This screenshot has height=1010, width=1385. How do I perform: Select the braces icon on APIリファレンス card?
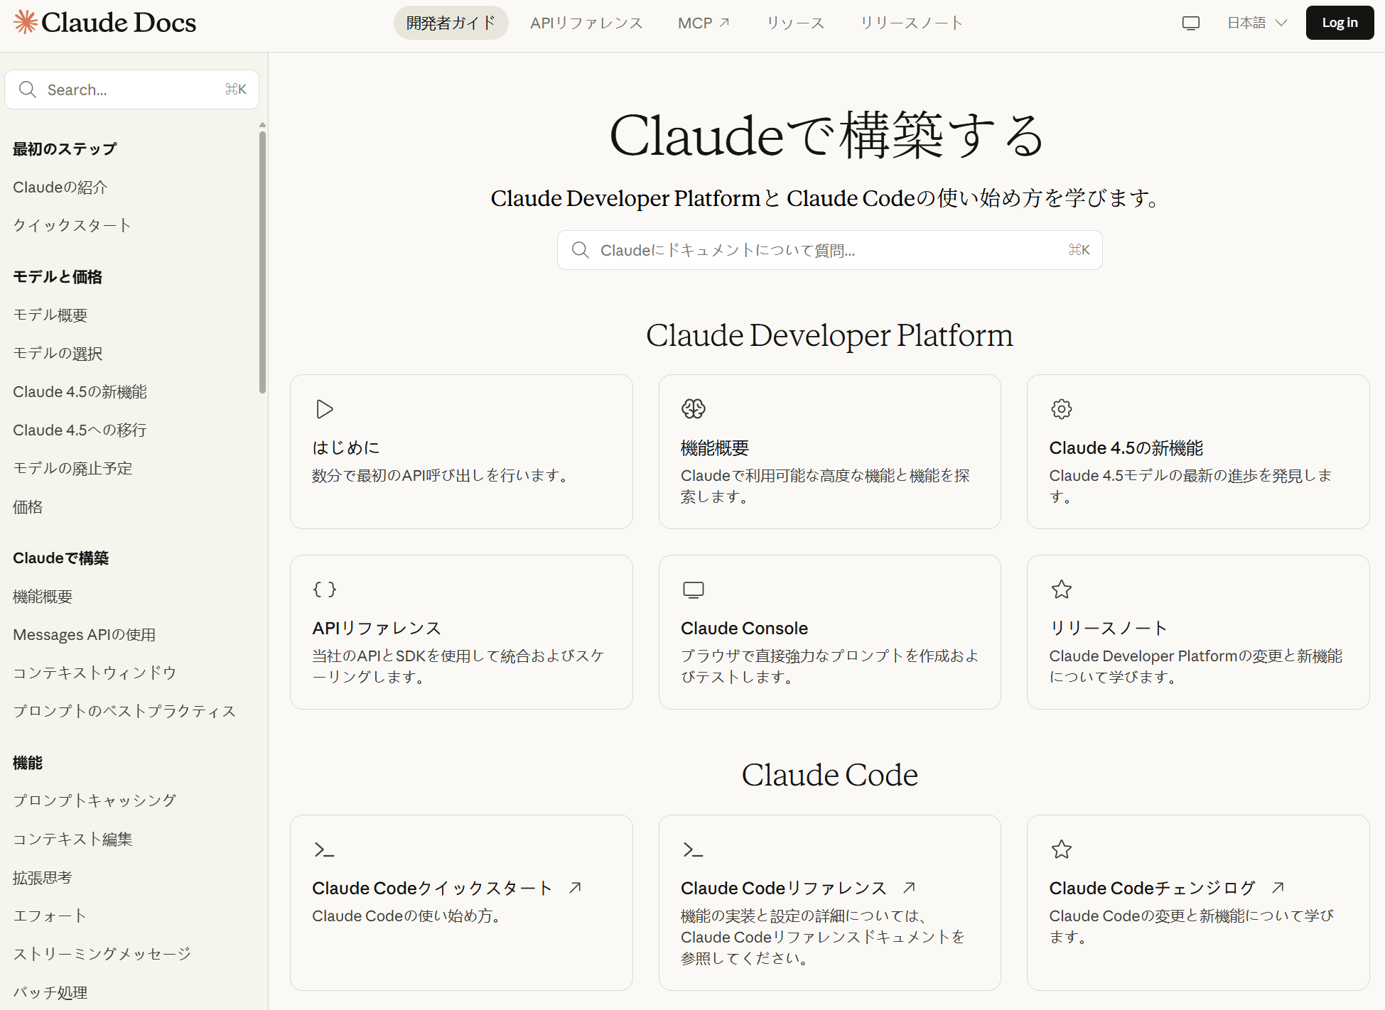click(324, 589)
